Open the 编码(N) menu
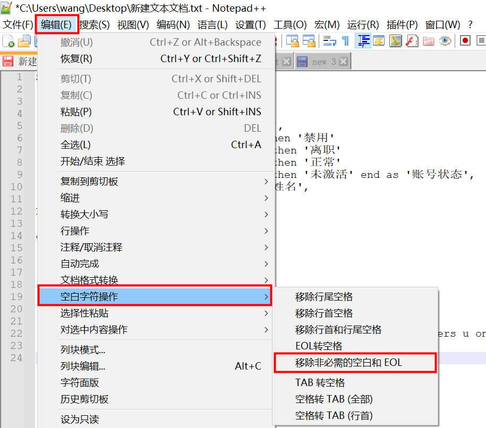 pos(173,25)
